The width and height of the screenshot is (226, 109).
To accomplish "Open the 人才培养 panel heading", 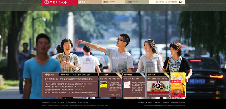I will (x=105, y=75).
